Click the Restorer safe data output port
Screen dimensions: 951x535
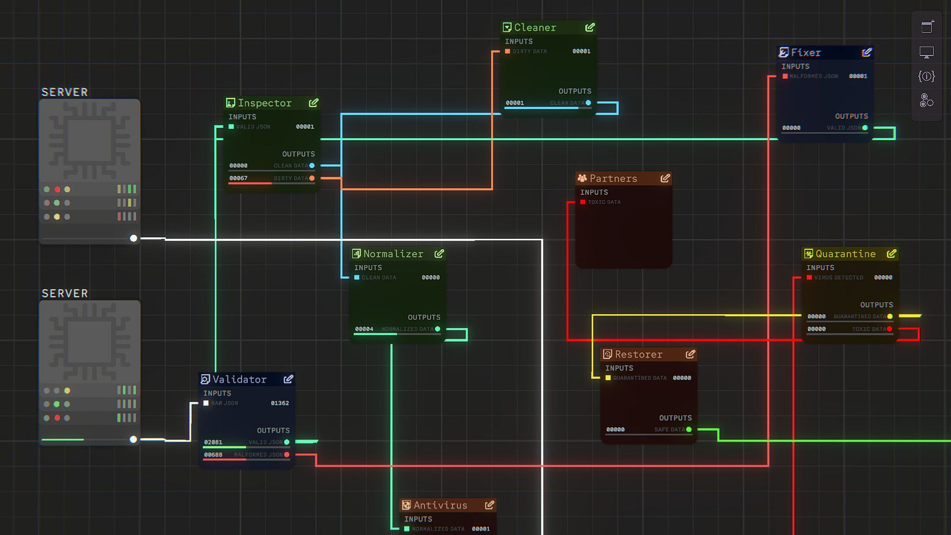(689, 429)
